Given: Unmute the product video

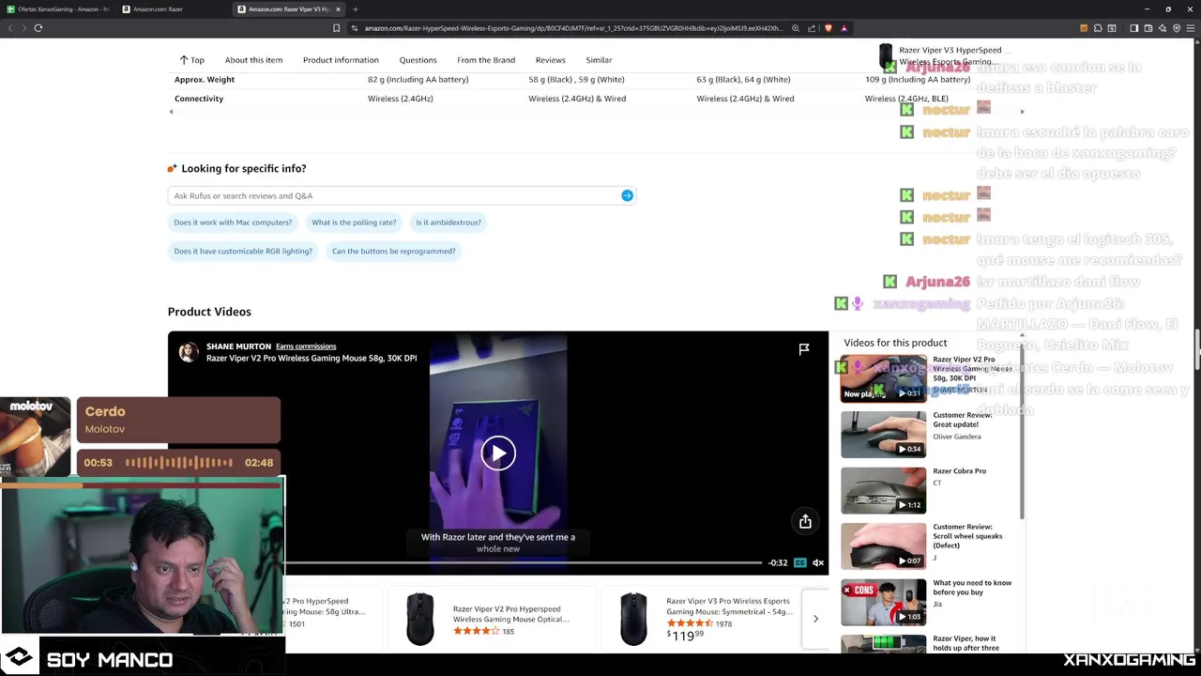Looking at the screenshot, I should 818,562.
